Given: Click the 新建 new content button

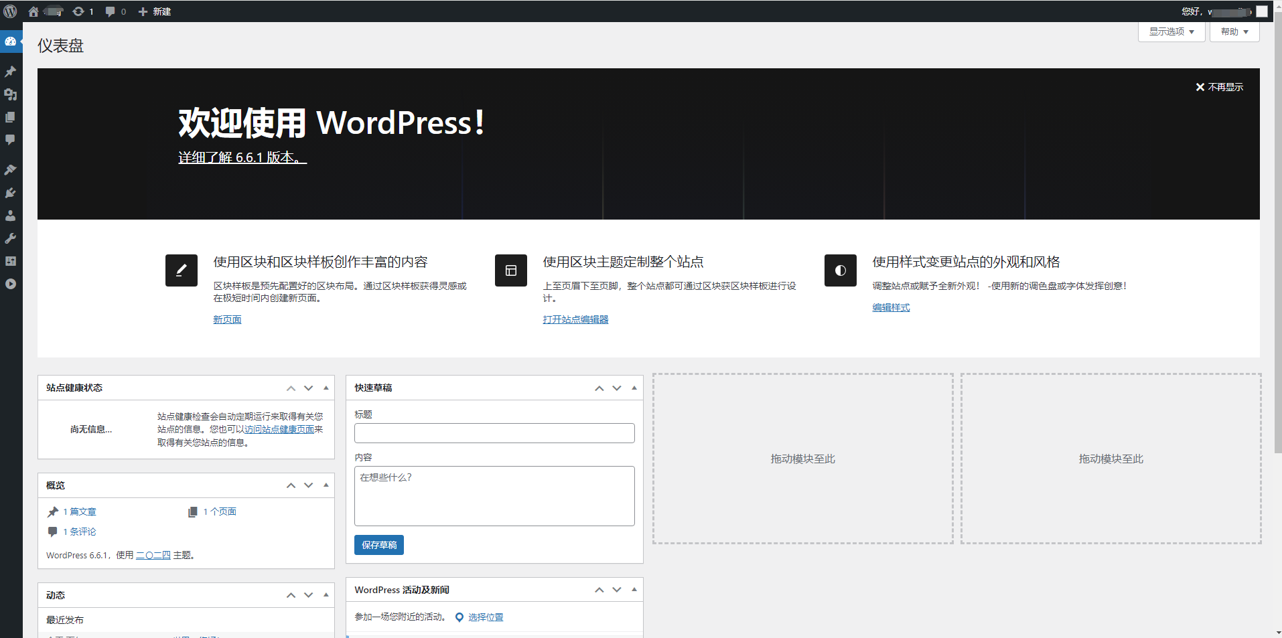Looking at the screenshot, I should click(x=154, y=11).
